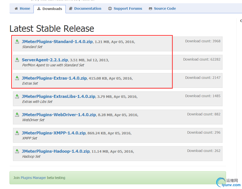
Task: Click the Extras Set description
Action: pyautogui.click(x=30, y=83)
